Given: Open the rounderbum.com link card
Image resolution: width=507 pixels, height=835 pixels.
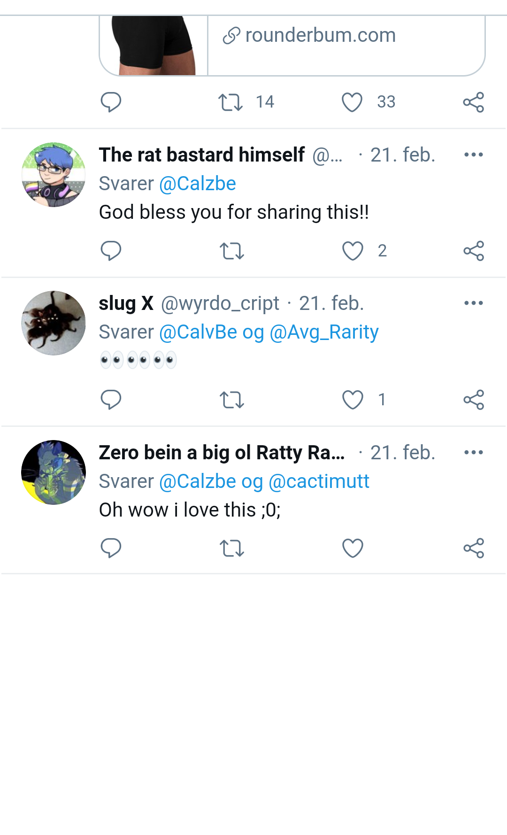Looking at the screenshot, I should tap(292, 45).
